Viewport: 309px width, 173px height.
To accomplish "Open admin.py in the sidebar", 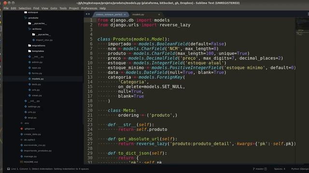I will (37, 62).
